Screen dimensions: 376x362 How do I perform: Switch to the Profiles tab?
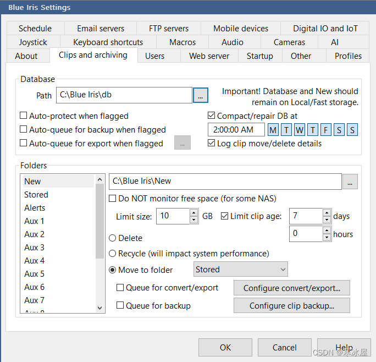[348, 56]
